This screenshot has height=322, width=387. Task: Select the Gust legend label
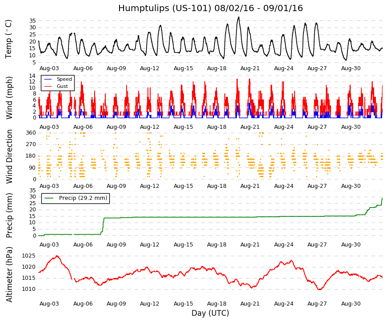coord(62,86)
